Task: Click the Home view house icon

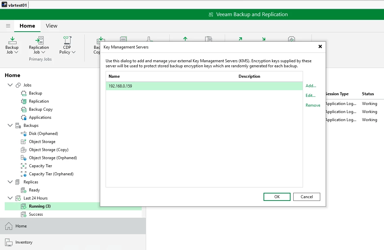Action: pos(8,226)
